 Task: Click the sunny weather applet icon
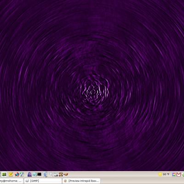[160, 174]
